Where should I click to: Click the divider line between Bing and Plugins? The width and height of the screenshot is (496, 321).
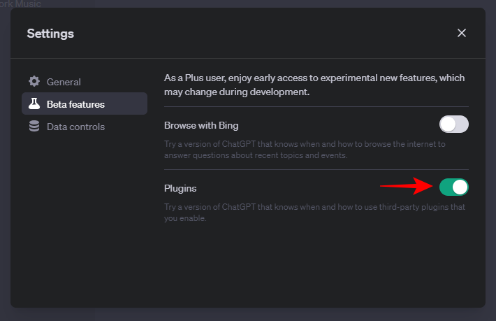click(x=316, y=169)
